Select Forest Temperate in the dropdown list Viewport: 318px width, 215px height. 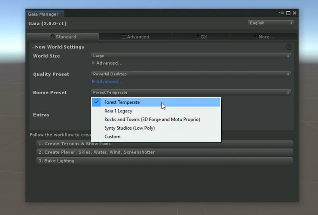point(156,102)
